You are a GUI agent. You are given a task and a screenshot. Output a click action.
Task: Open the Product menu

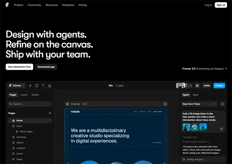tap(19, 5)
